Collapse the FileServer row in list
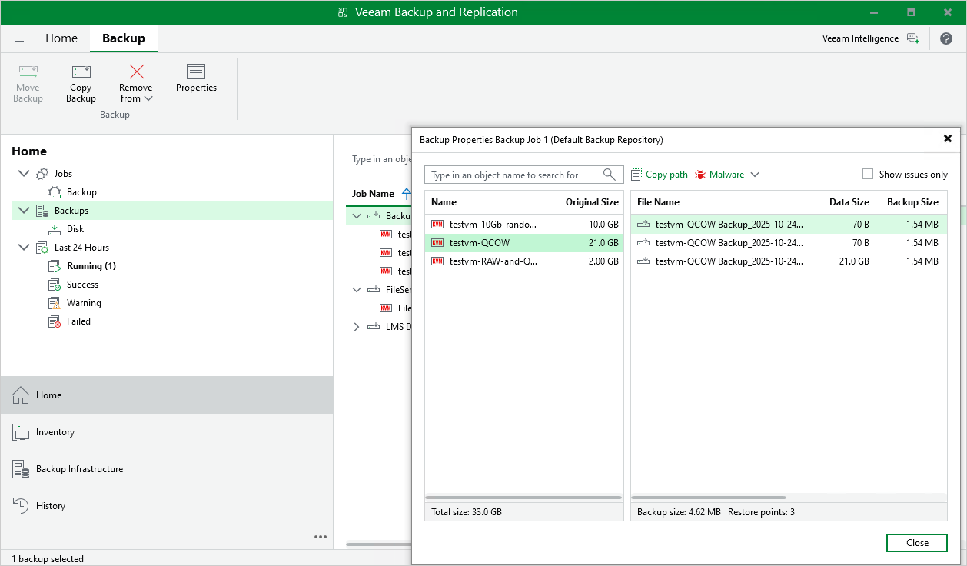The width and height of the screenshot is (967, 566). 357,290
